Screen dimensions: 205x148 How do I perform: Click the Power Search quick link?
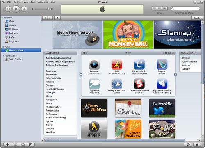coord(189,61)
